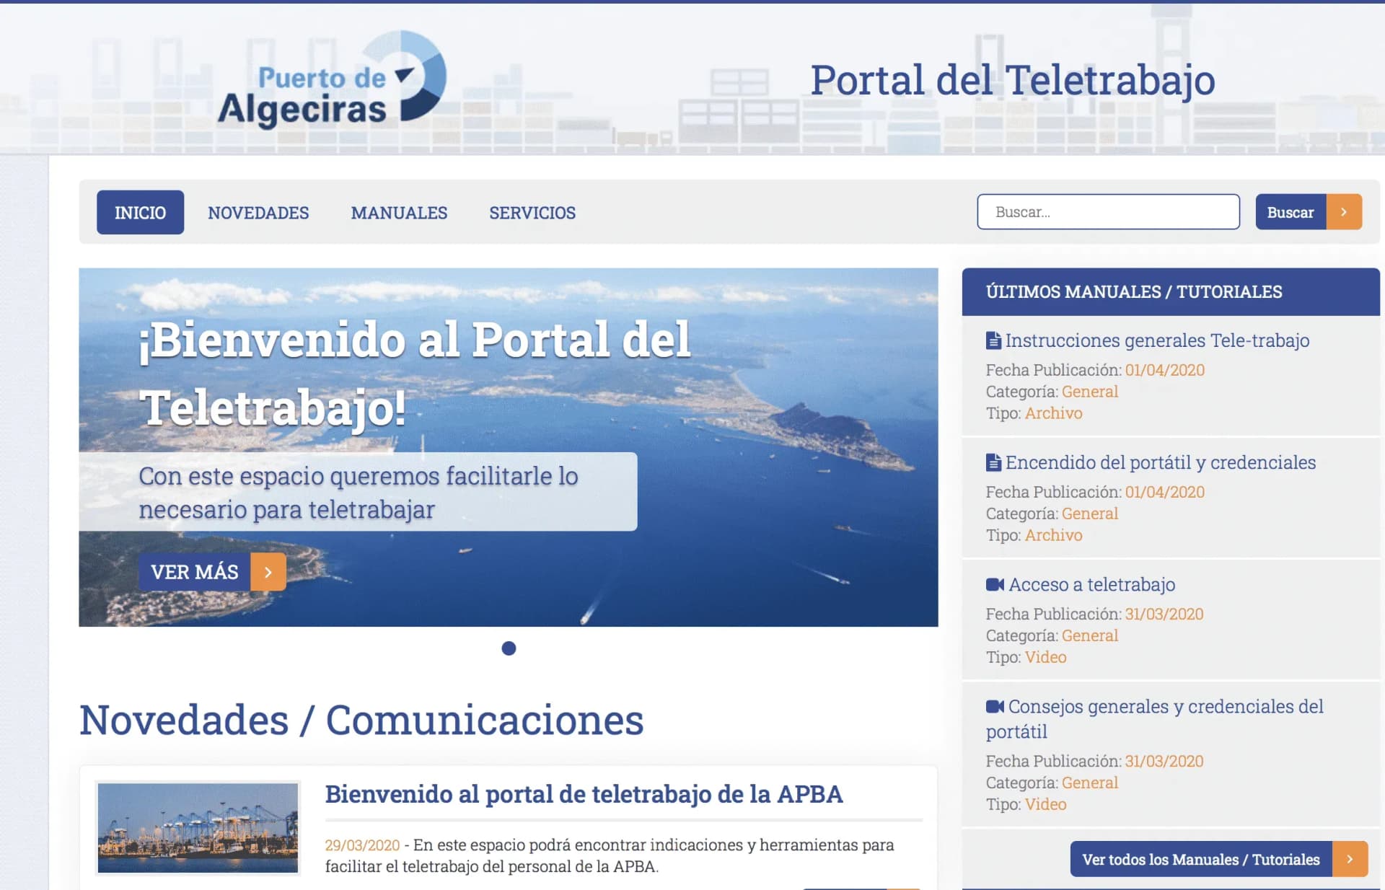The height and width of the screenshot is (890, 1385).
Task: Open Instrucciones generales Tele-trabajo manual link
Action: click(x=1157, y=340)
